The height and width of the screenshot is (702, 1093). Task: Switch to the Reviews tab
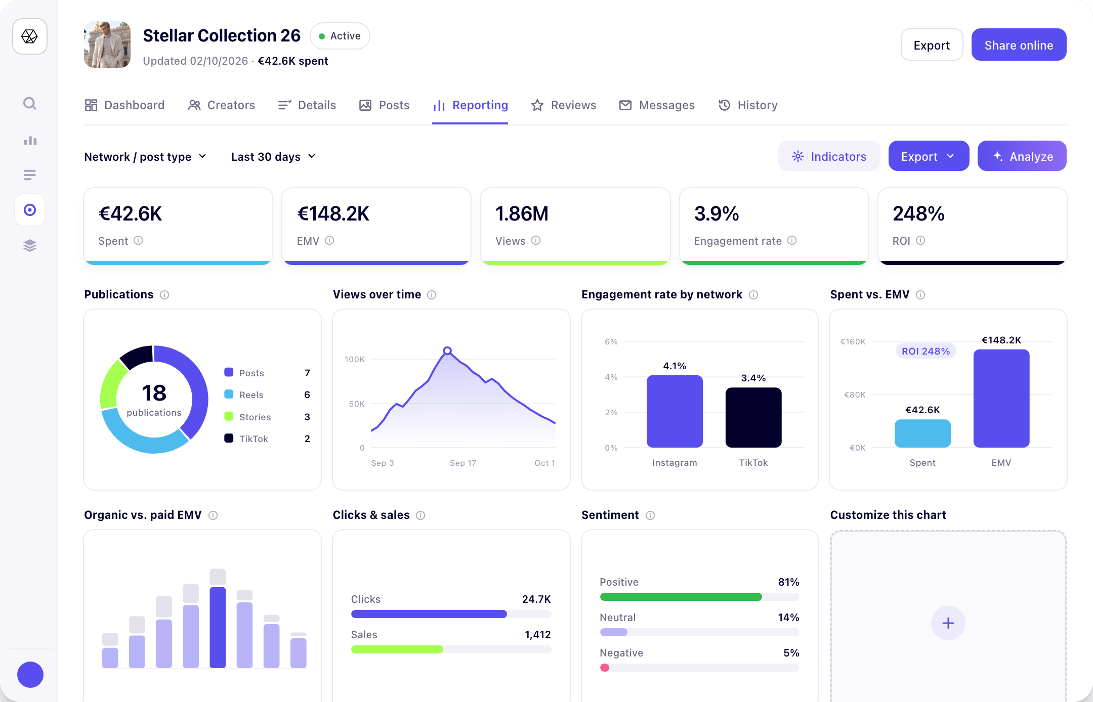pos(564,105)
